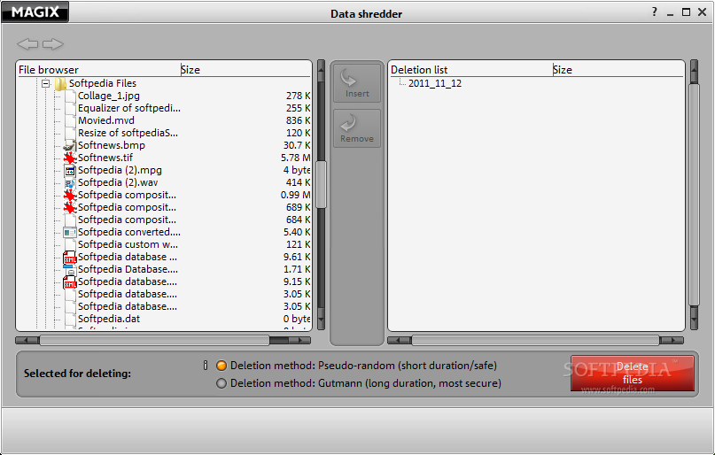The image size is (715, 455).
Task: Click File browser vertical scrollbar down arrow
Action: pos(321,319)
